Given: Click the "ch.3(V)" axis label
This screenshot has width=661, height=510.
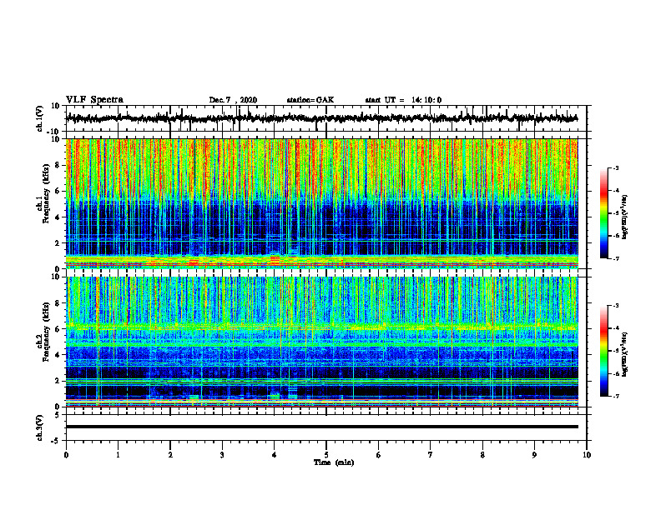Looking at the screenshot, I should coord(40,428).
